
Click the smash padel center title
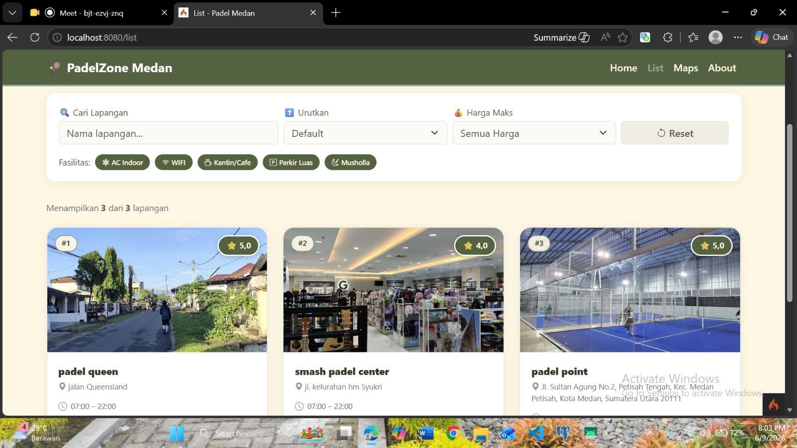point(342,372)
